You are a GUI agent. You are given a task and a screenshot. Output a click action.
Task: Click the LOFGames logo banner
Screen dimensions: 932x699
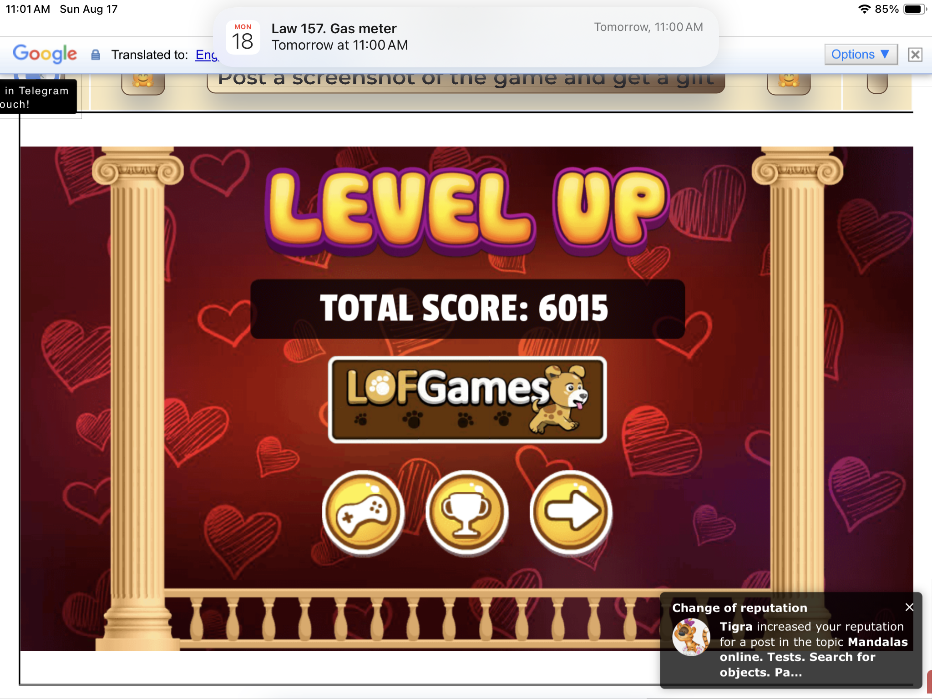point(467,400)
